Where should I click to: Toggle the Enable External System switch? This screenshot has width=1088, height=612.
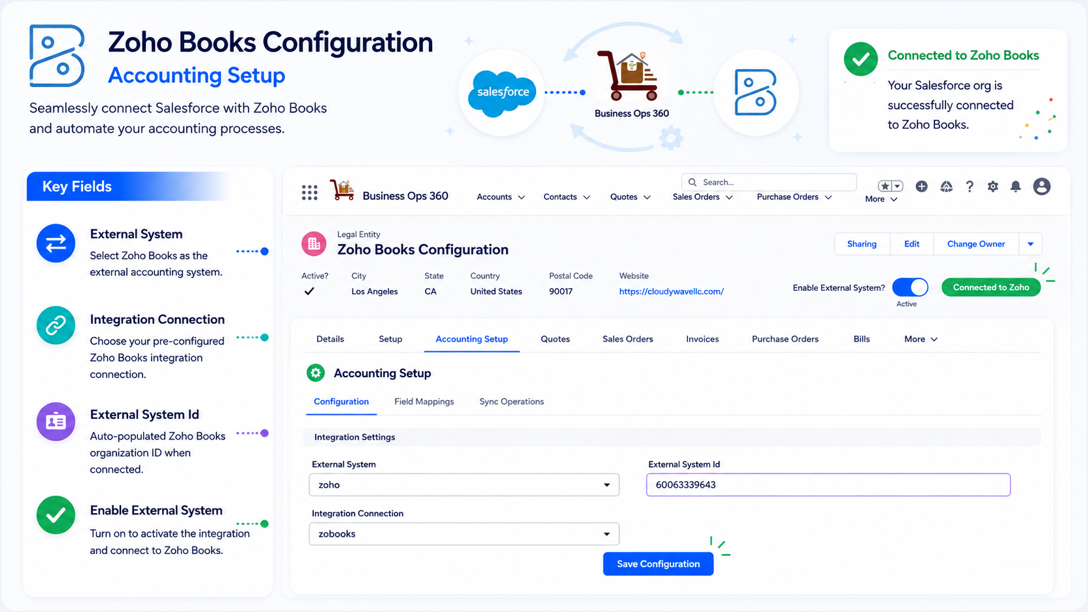(910, 287)
